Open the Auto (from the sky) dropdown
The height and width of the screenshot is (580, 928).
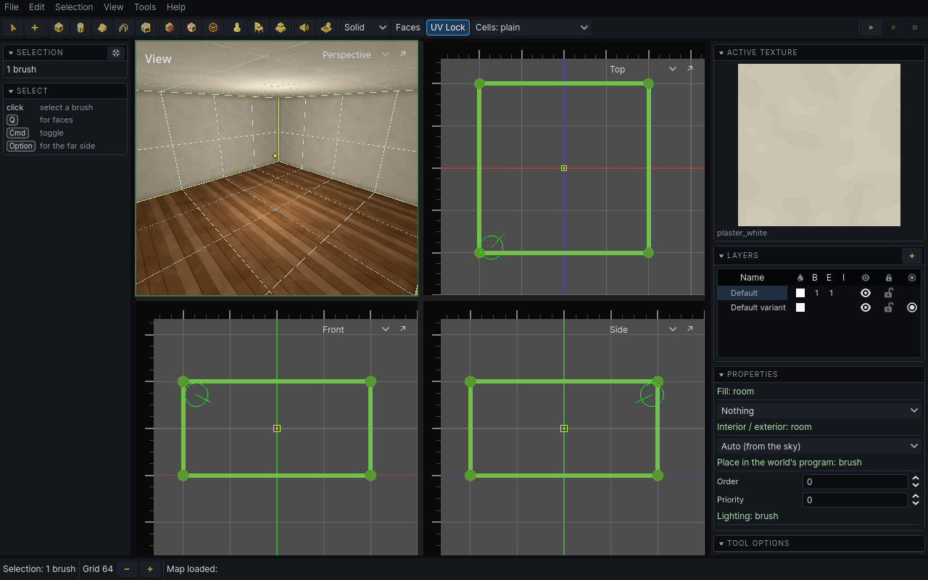(x=819, y=446)
